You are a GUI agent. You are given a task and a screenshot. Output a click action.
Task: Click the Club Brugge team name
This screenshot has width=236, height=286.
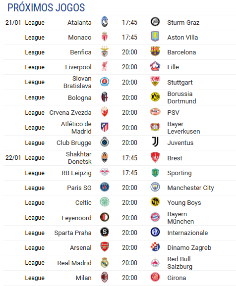tap(74, 143)
